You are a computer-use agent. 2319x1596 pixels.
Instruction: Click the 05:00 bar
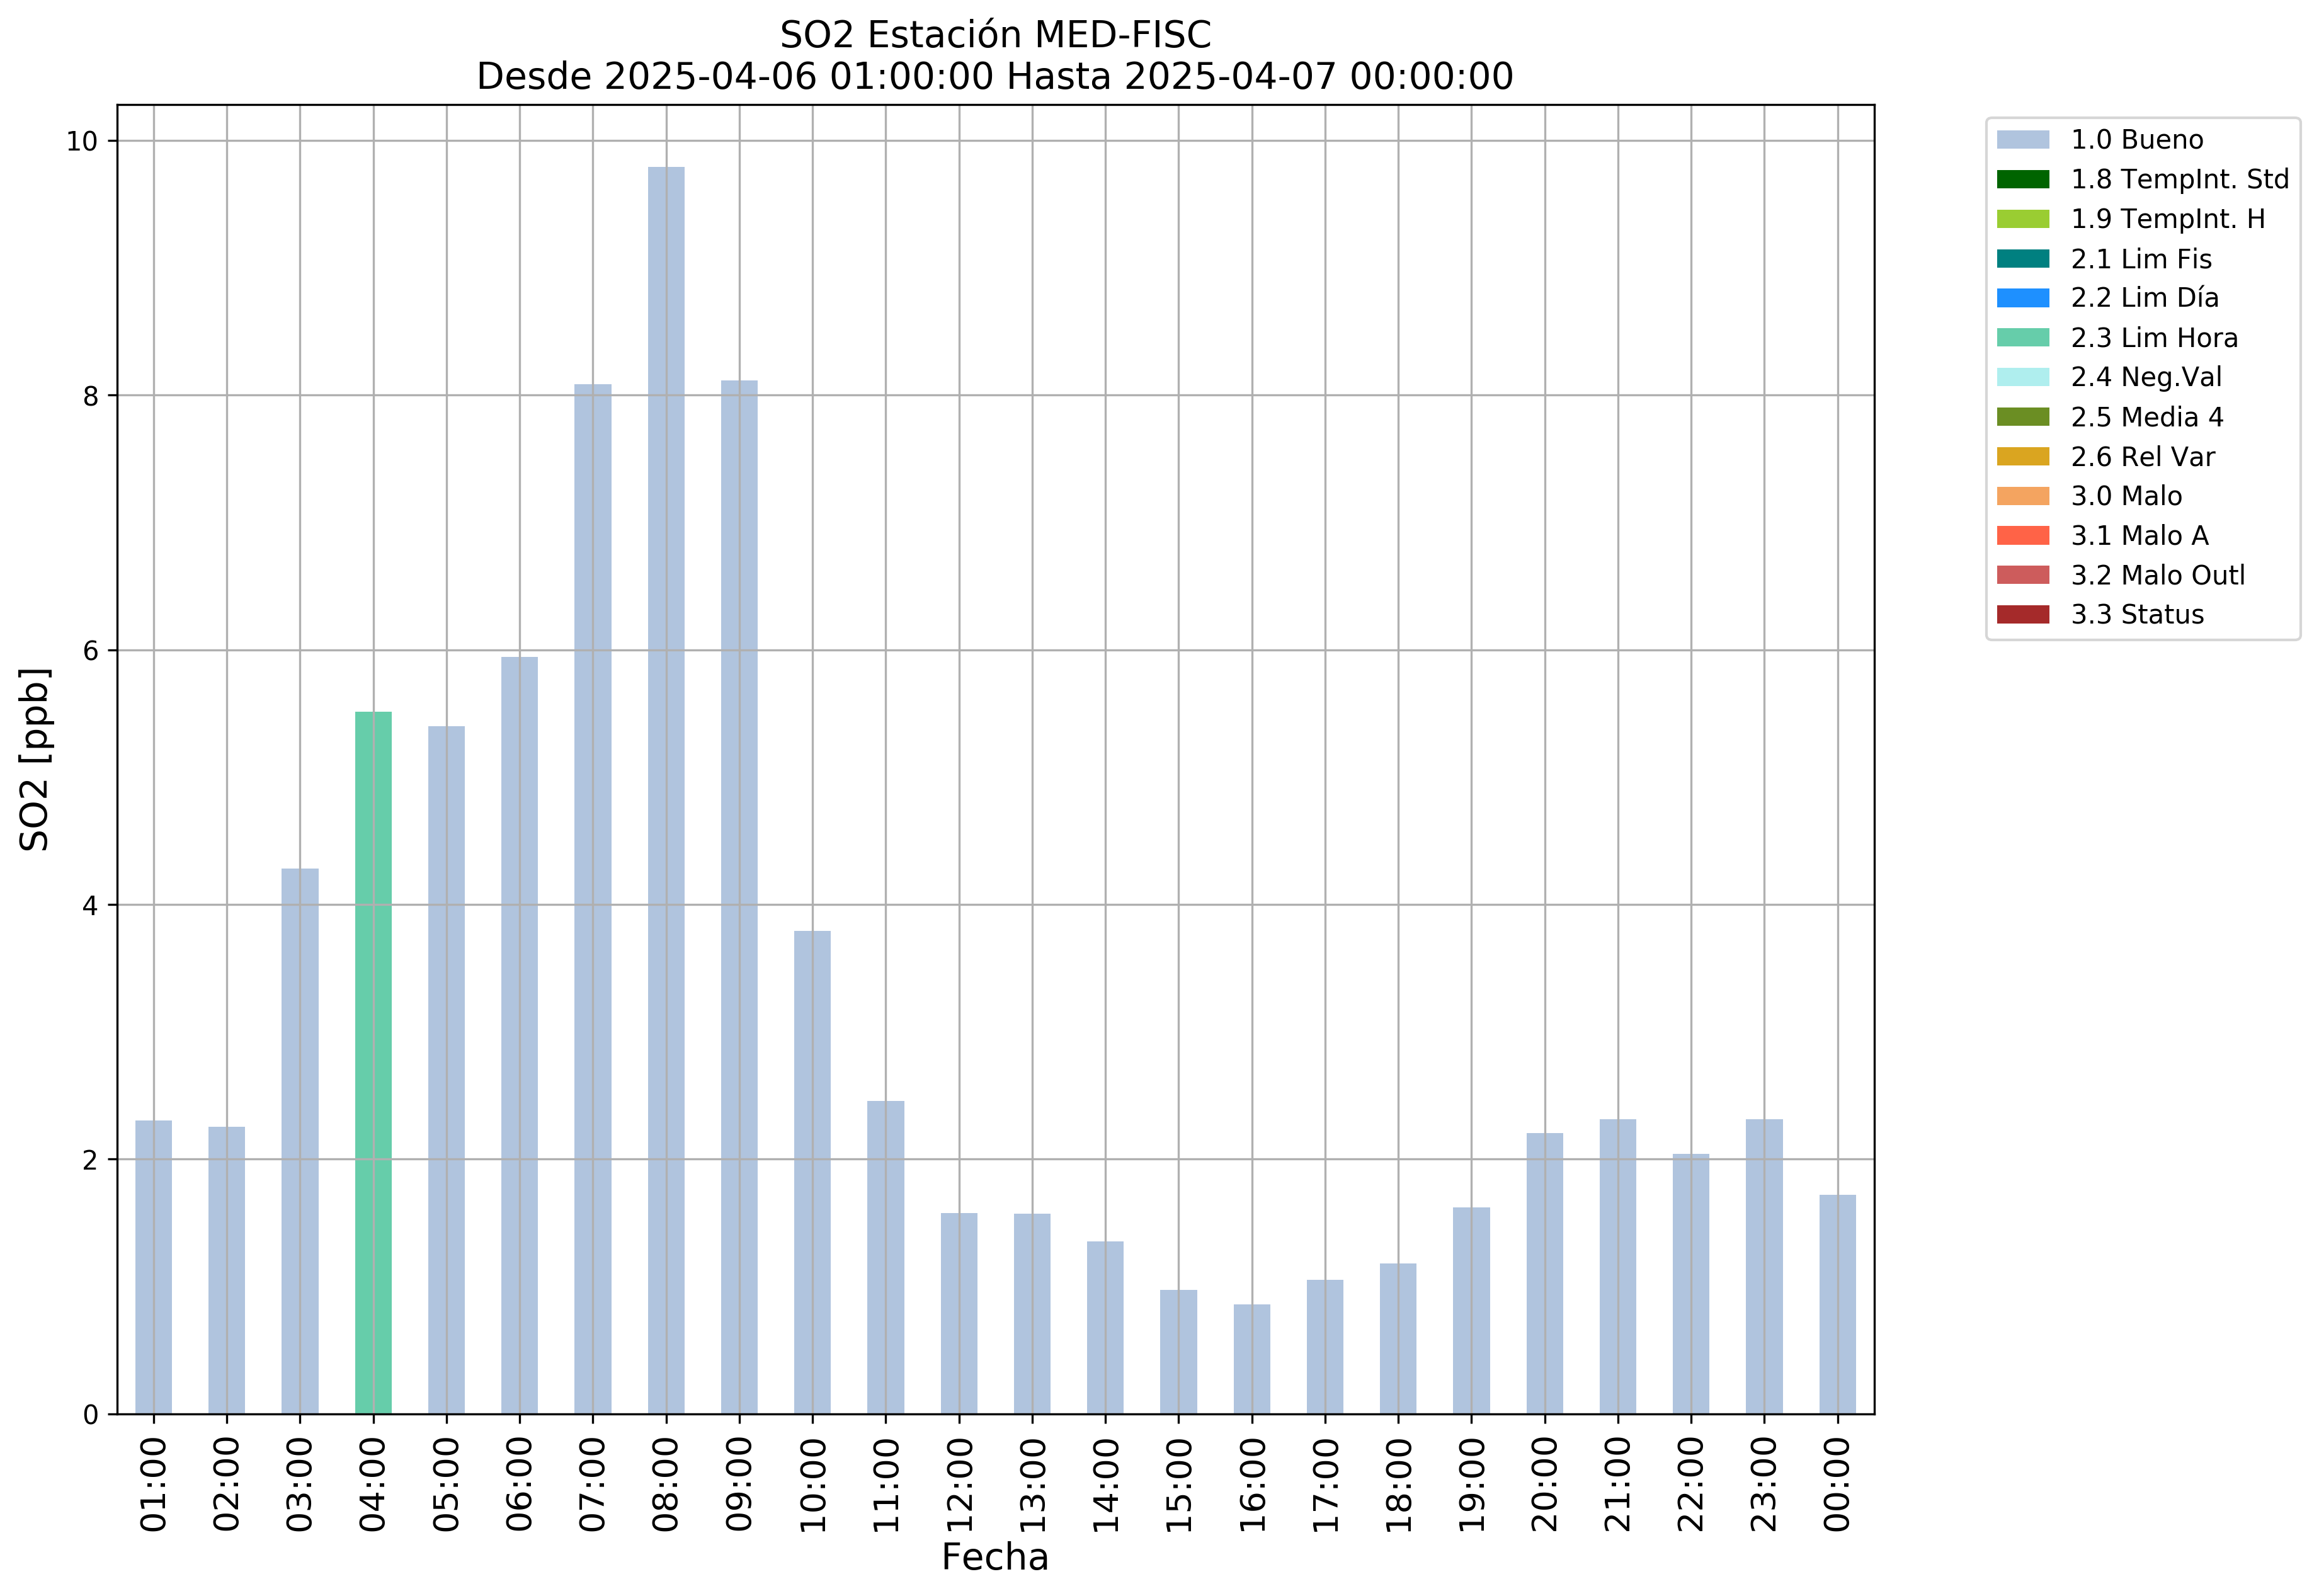click(x=446, y=1070)
